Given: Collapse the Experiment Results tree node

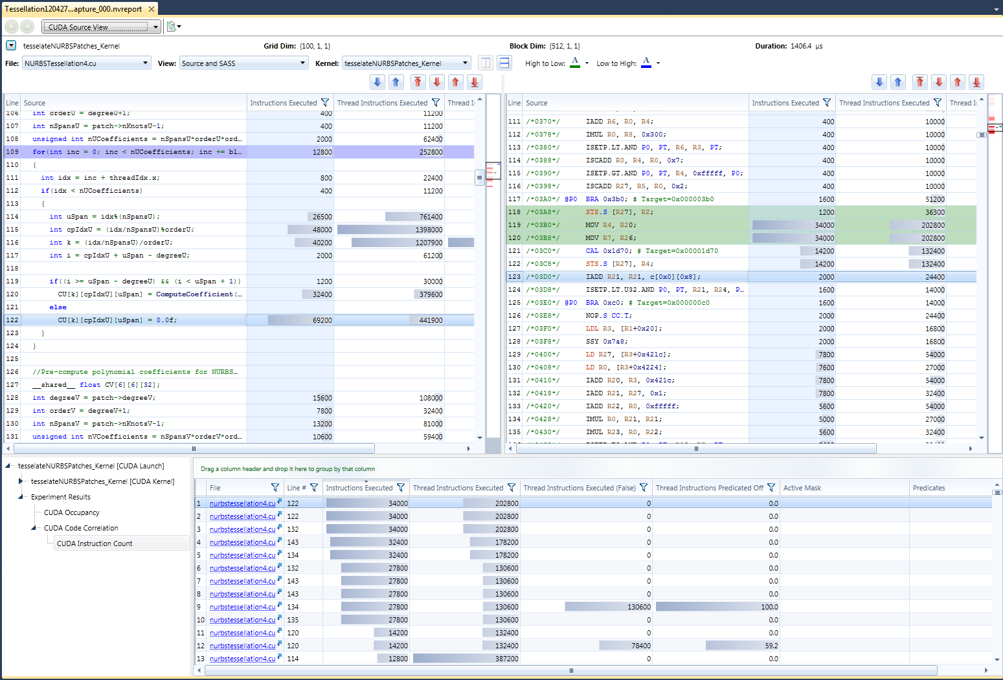Looking at the screenshot, I should 21,497.
